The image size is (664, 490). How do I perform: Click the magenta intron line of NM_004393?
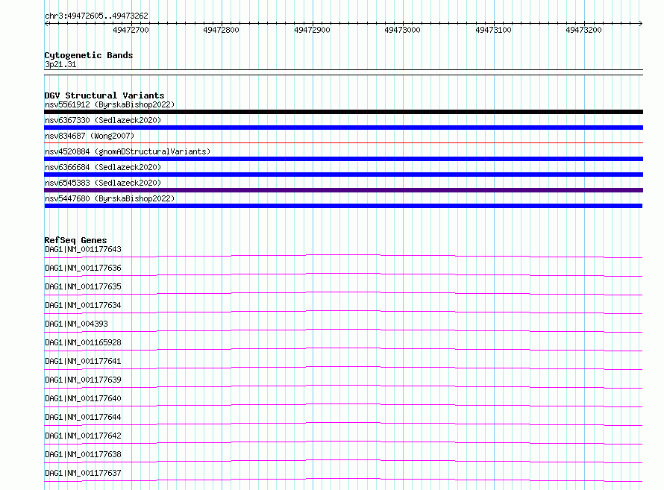(x=343, y=329)
